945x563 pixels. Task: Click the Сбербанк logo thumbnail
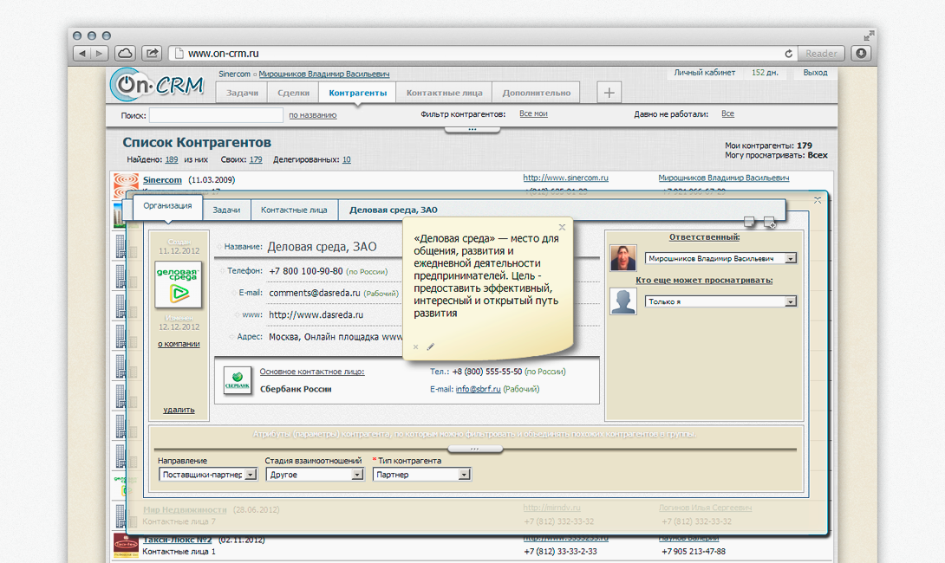238,380
